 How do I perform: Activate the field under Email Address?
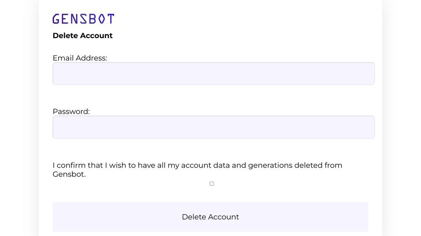[213, 74]
